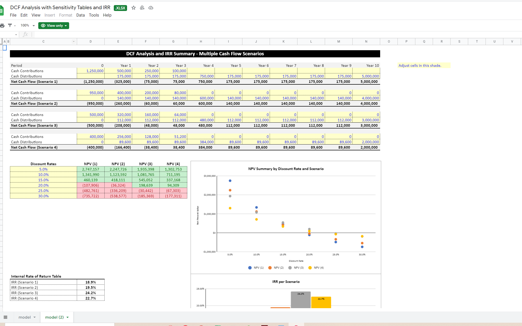Open the model (2) tab options arrow

tap(68, 317)
